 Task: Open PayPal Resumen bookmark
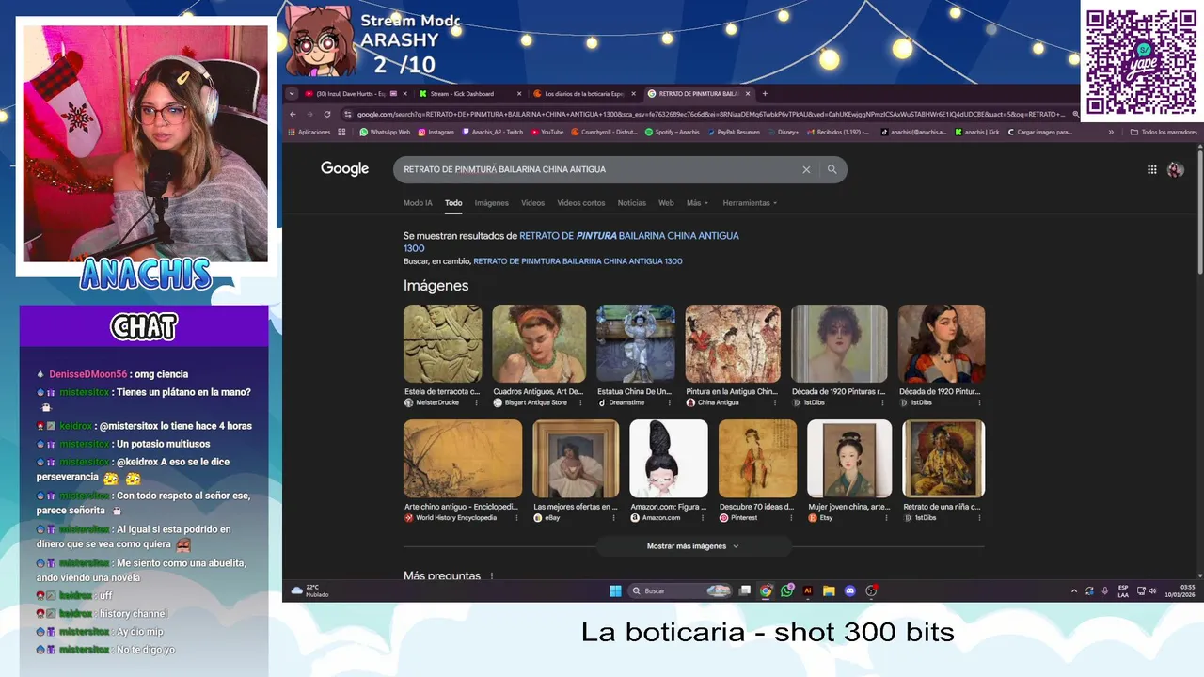click(x=733, y=133)
